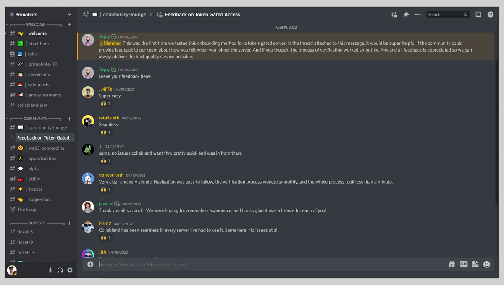The width and height of the screenshot is (504, 285).
Task: Toggle the microphone mute button
Action: click(50, 270)
